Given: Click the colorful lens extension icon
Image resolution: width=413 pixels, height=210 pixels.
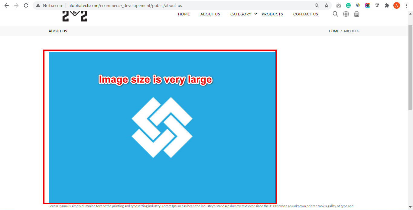Looking at the screenshot, I should 368,5.
